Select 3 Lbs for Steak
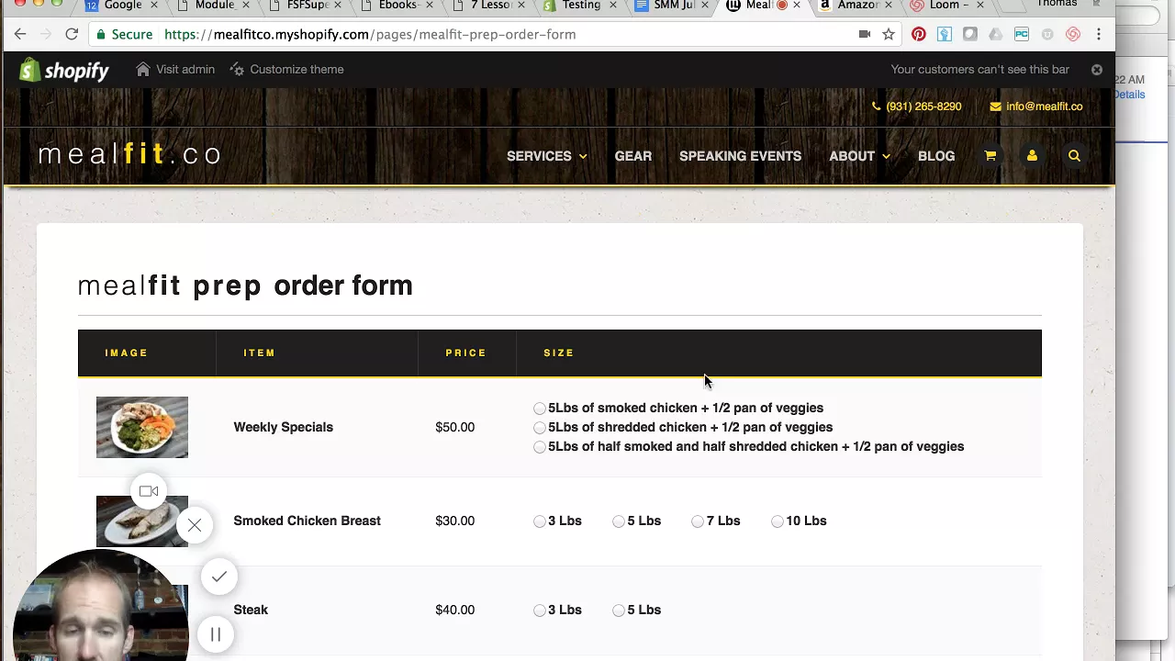This screenshot has height=661, width=1175. click(x=540, y=611)
